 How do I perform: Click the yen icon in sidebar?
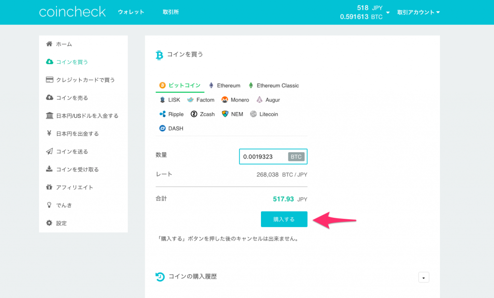(49, 133)
